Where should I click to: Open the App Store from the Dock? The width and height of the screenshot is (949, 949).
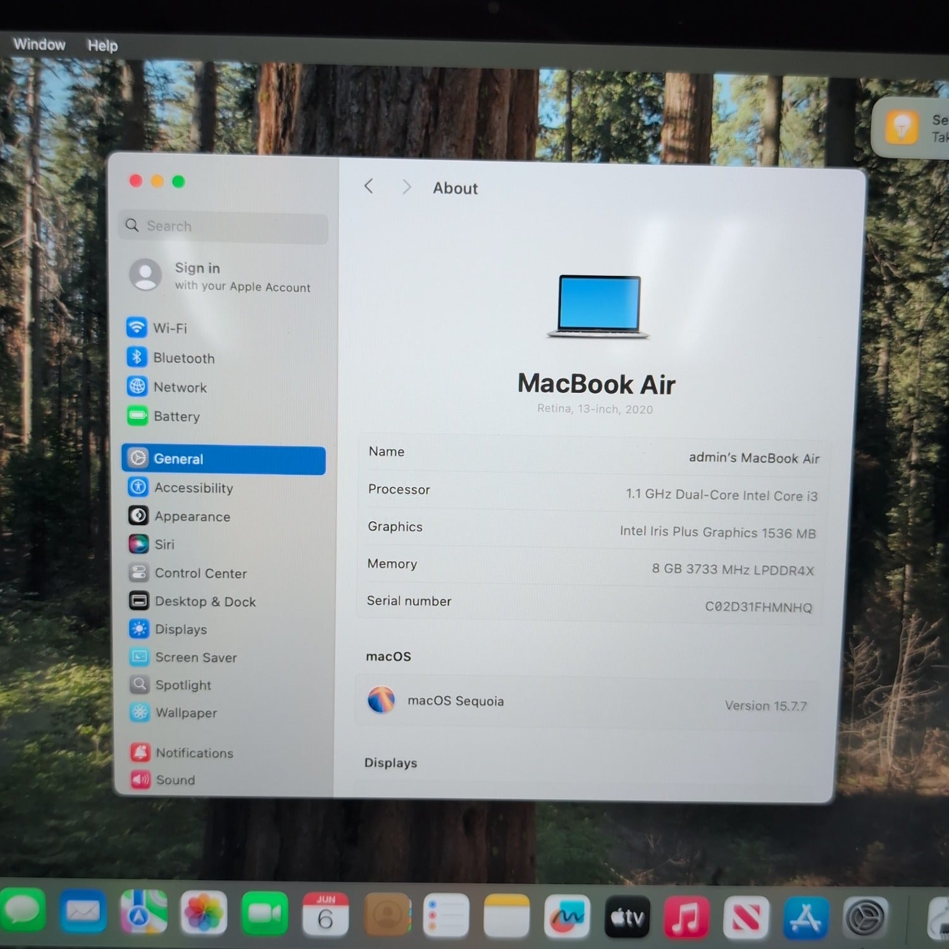pos(806,919)
